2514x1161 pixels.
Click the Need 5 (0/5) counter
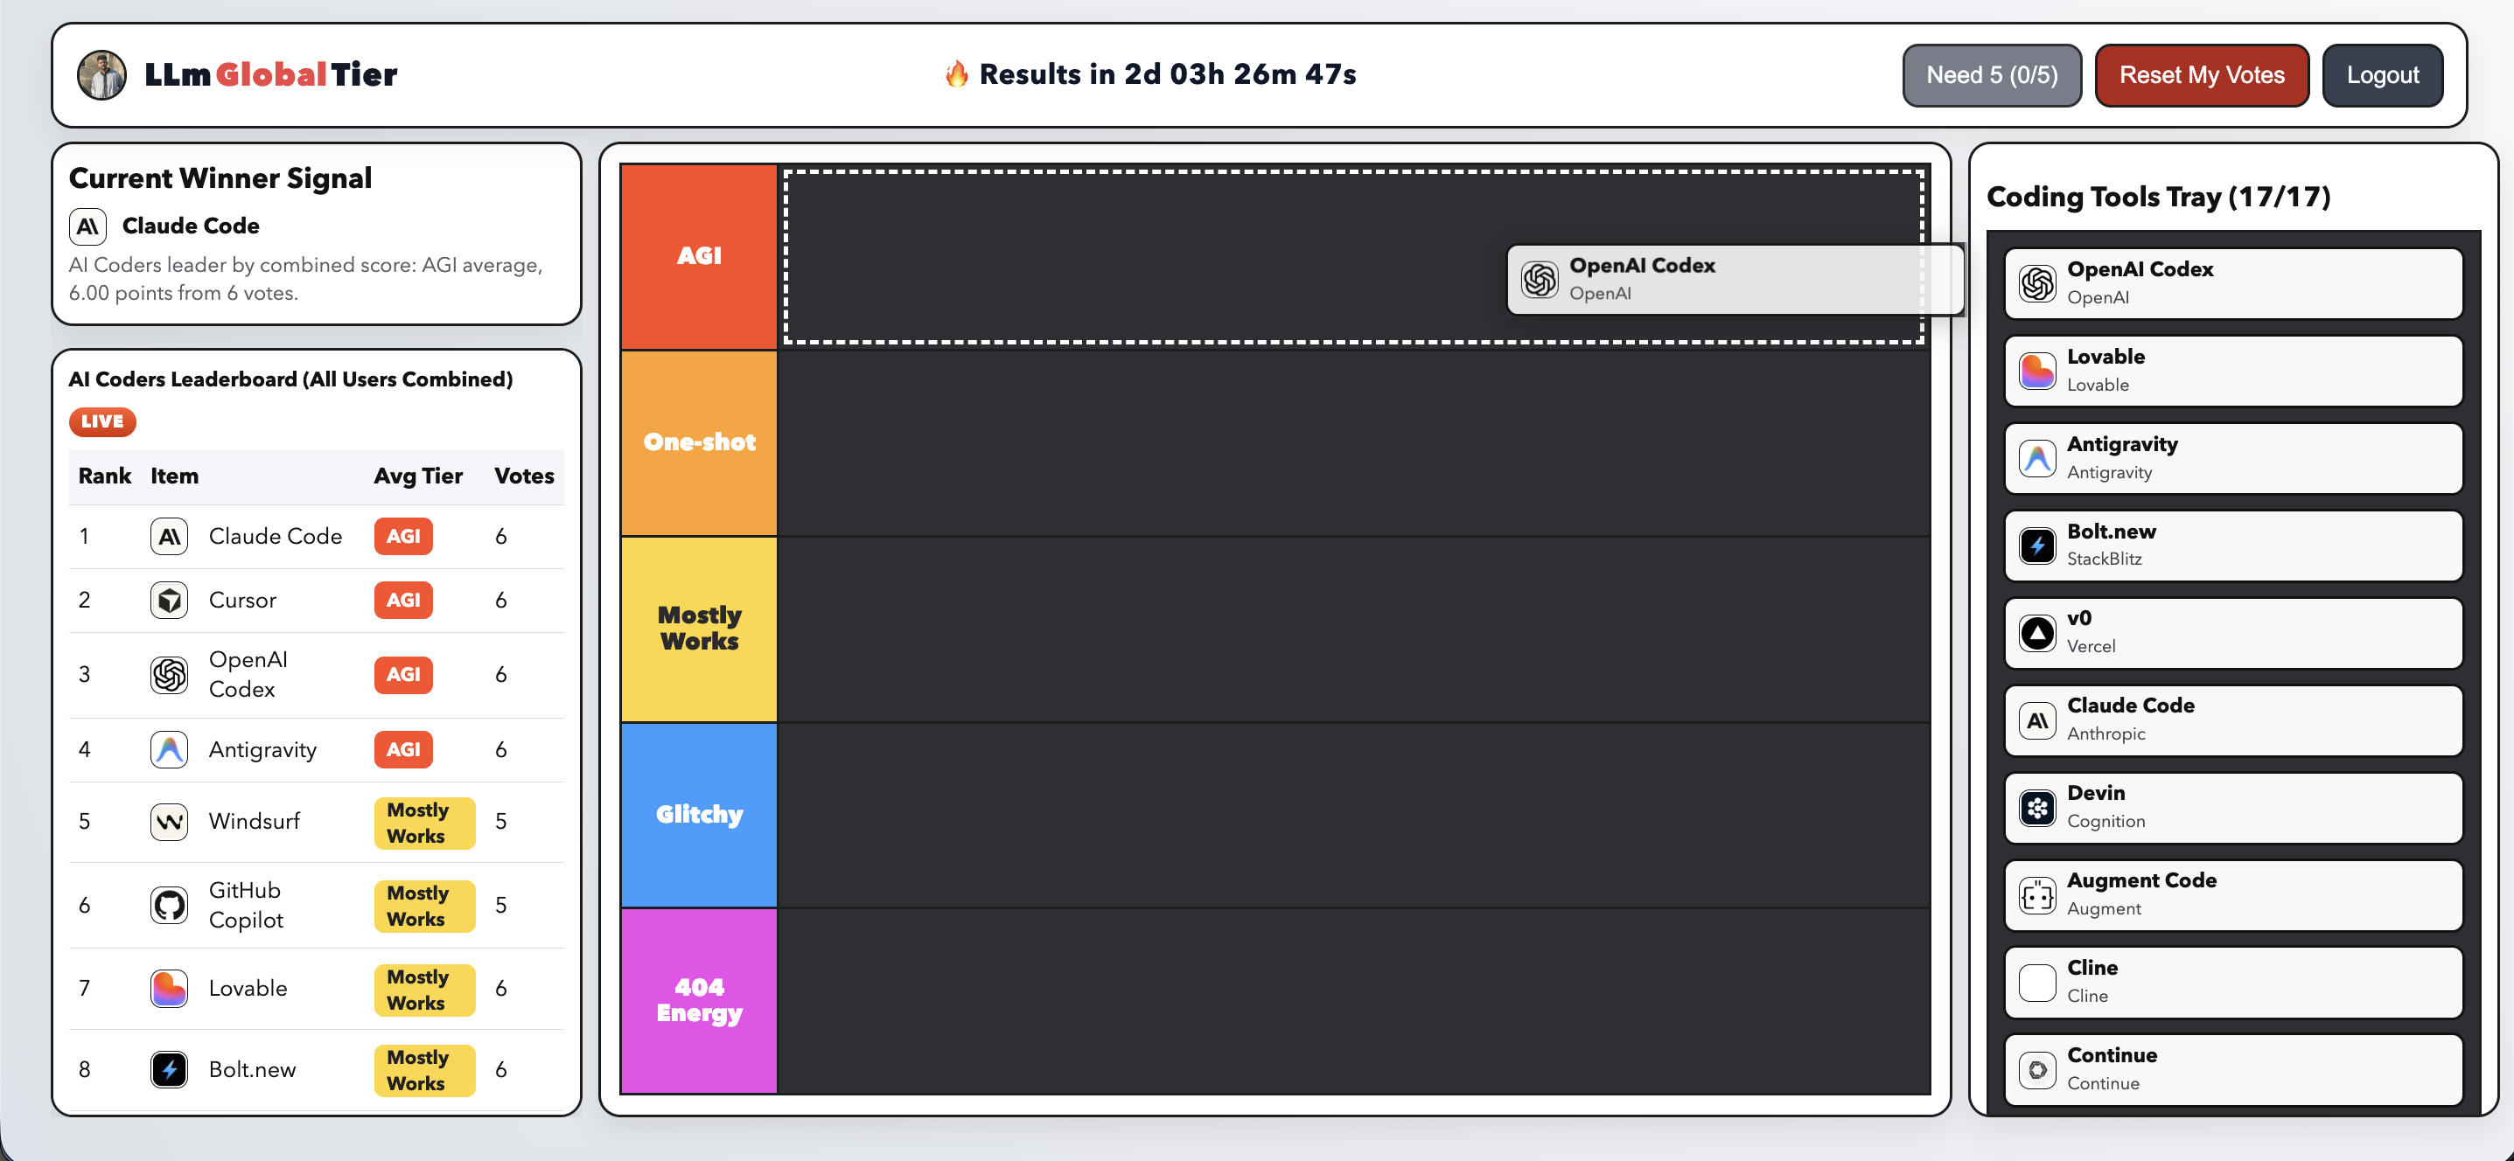point(1992,74)
